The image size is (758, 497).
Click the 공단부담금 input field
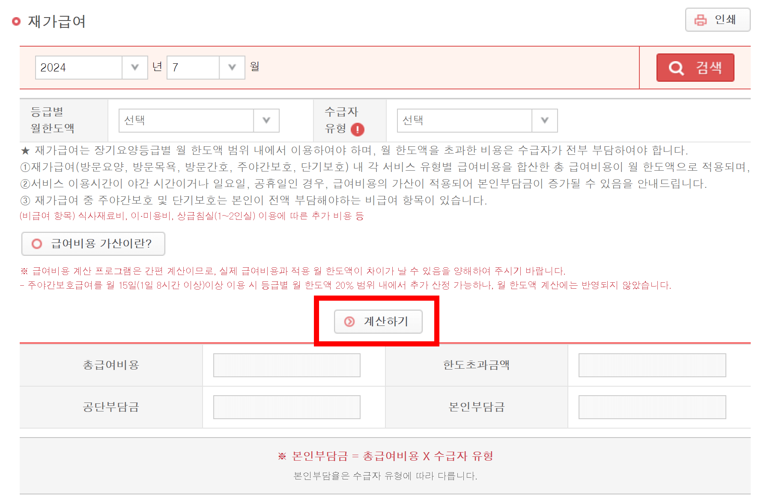(286, 407)
